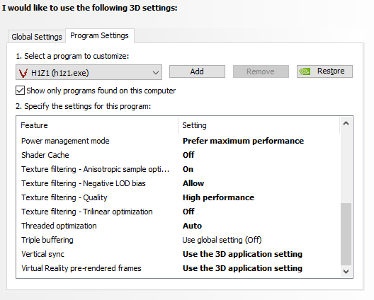The image size is (374, 300).
Task: Change Virtual Reality pre-rendered frames setting value
Action: tap(242, 268)
